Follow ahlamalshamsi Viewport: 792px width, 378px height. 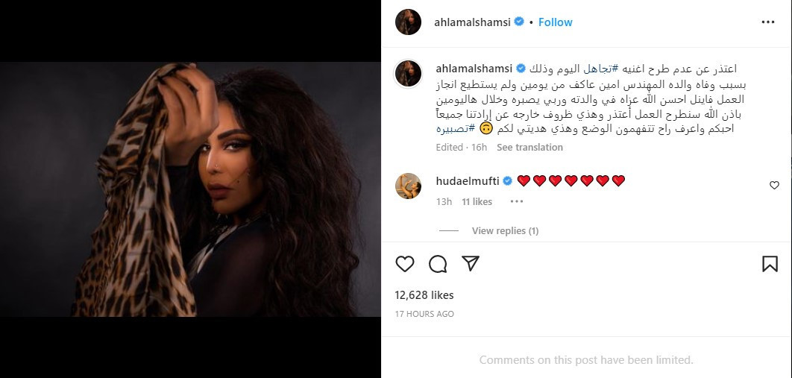(555, 22)
